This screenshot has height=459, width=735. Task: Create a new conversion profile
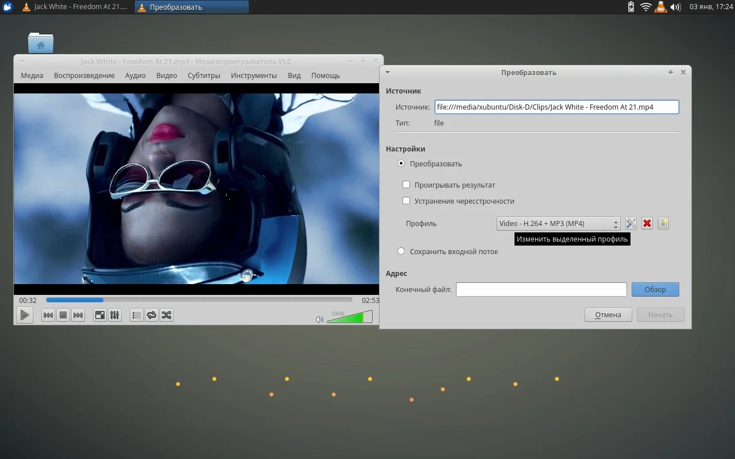[663, 223]
